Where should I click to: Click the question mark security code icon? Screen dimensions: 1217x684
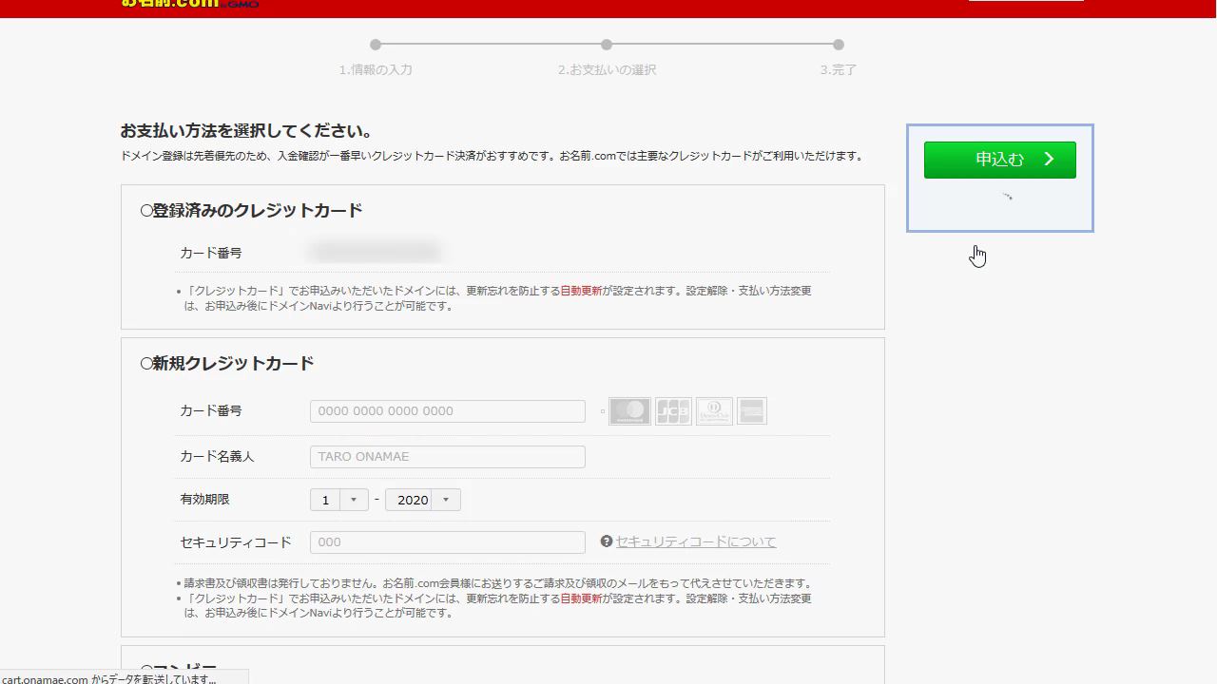(607, 541)
